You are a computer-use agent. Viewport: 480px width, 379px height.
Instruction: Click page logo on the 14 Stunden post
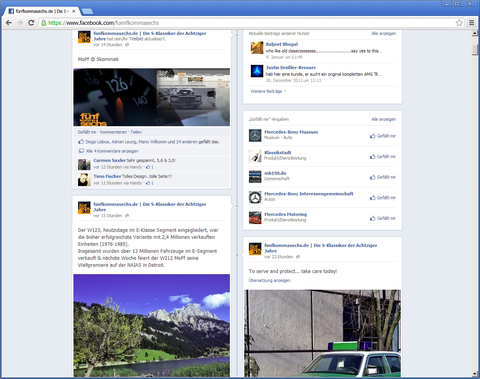point(84,37)
